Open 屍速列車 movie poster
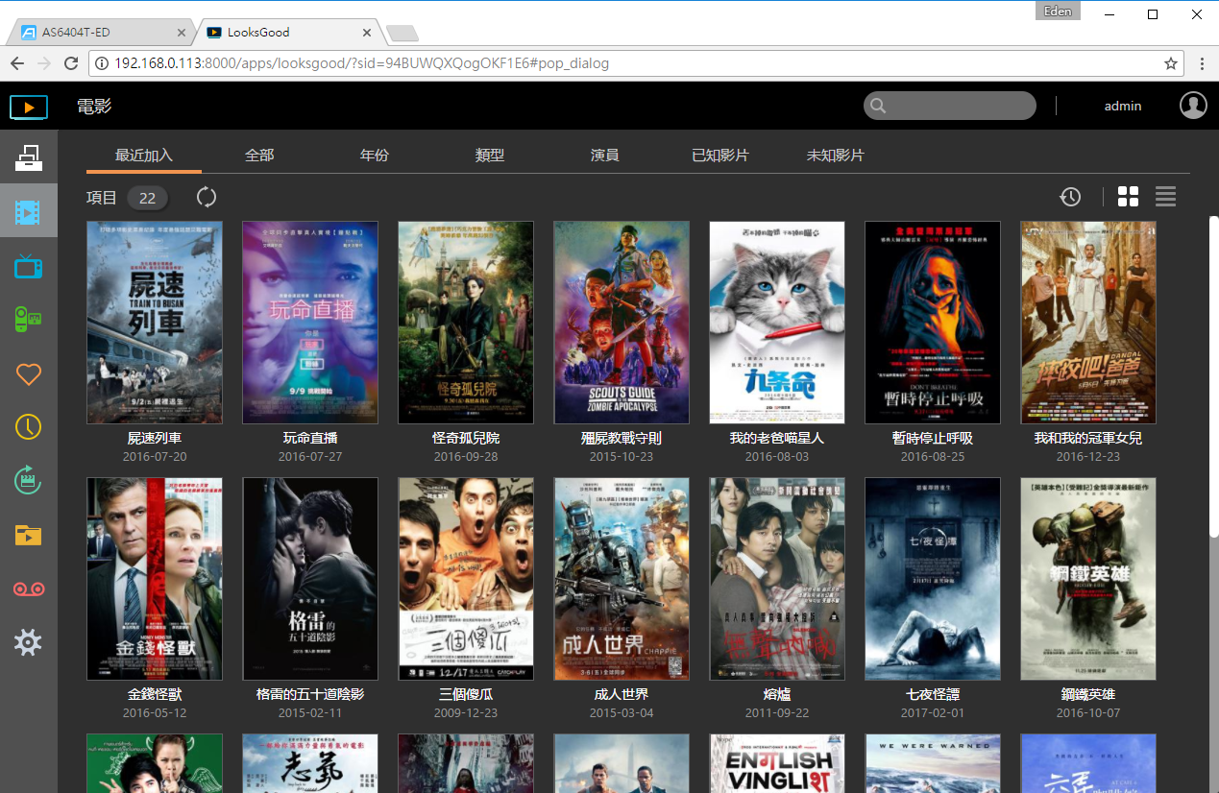 pos(155,323)
